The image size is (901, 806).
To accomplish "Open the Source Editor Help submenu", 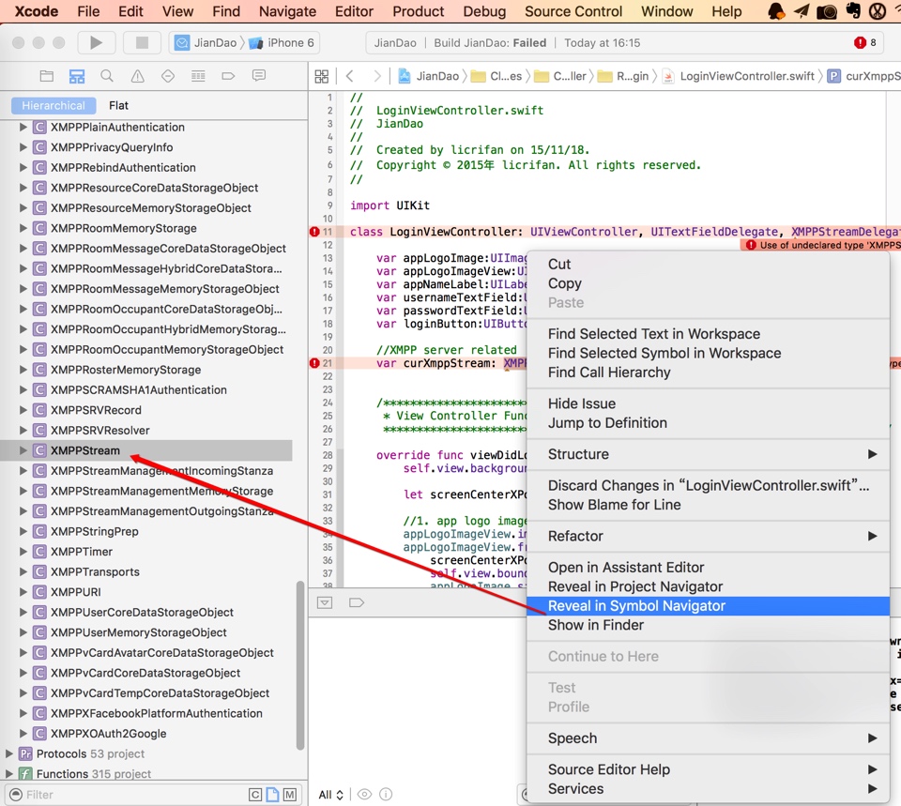I will [x=708, y=769].
